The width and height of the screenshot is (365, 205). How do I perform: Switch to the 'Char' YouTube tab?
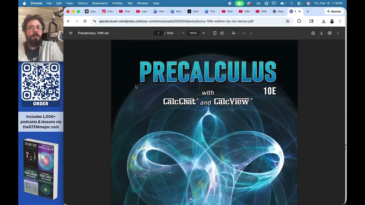125,11
